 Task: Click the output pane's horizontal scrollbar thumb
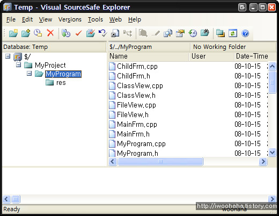point(16,199)
